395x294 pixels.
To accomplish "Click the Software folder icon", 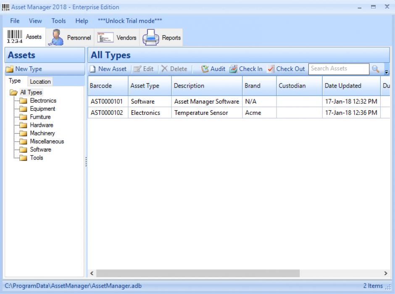I will click(x=23, y=149).
